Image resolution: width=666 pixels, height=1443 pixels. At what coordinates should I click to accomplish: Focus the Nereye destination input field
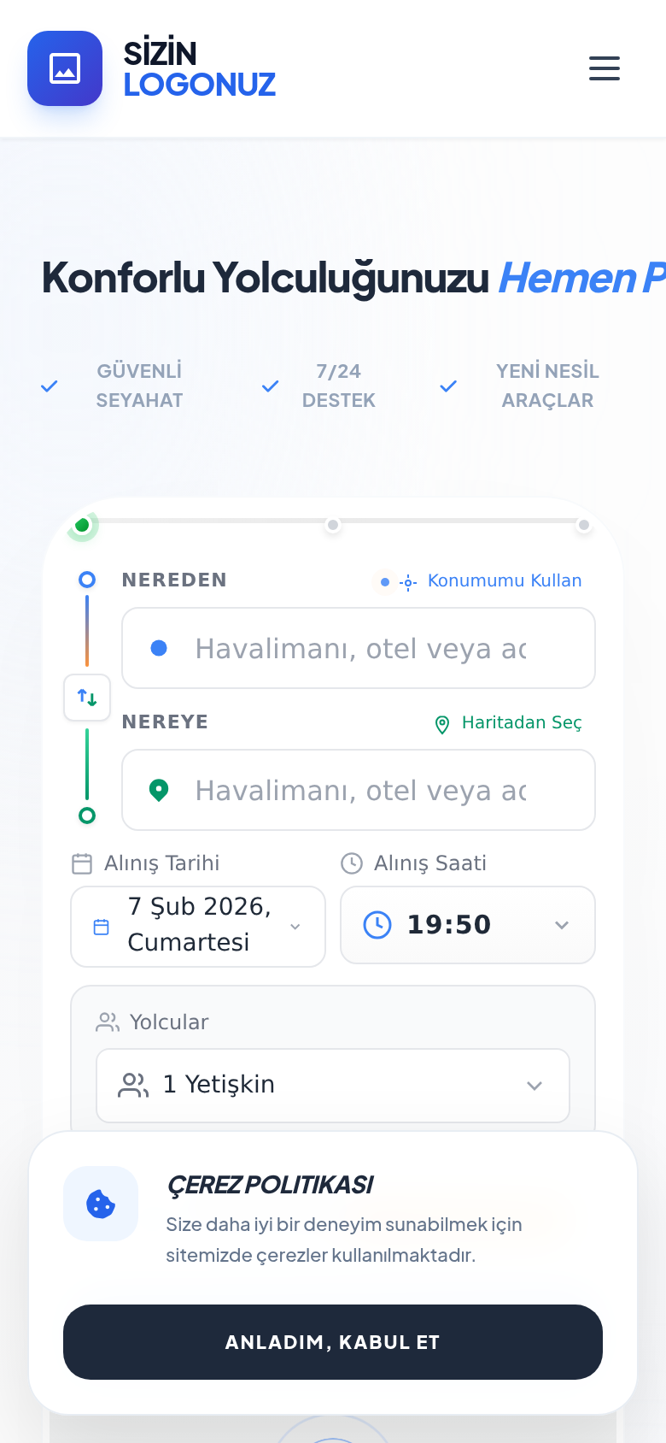[359, 791]
